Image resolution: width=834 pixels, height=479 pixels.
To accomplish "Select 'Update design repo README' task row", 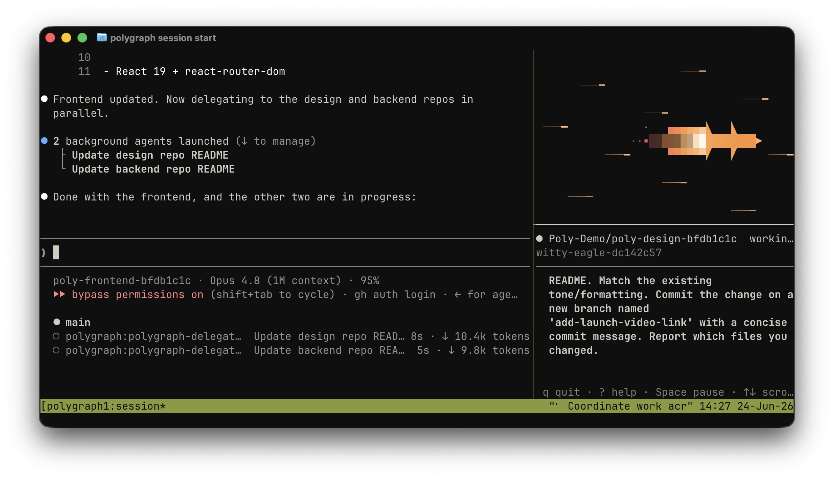I will (150, 155).
